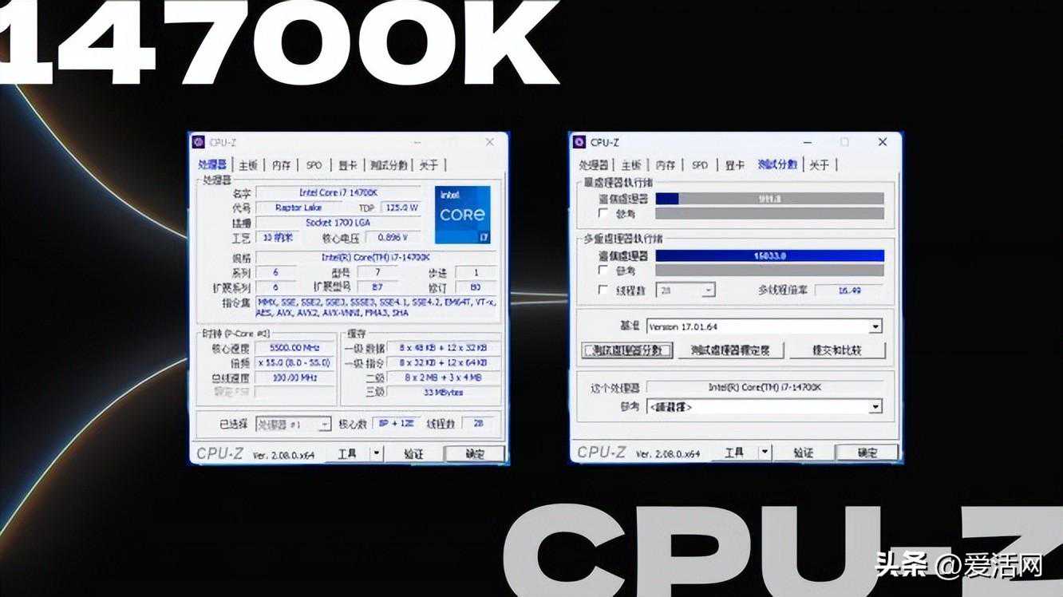The height and width of the screenshot is (597, 1063).
Task: Toggle the thread count (线程数) checkbox
Action: click(604, 291)
